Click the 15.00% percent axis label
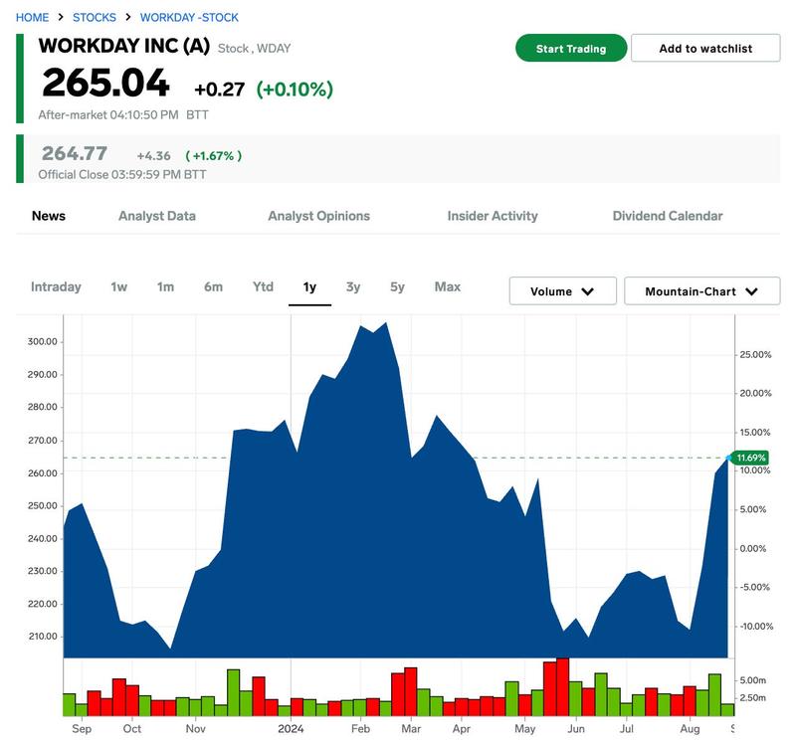Screen dimensions: 796x744 (x=755, y=432)
